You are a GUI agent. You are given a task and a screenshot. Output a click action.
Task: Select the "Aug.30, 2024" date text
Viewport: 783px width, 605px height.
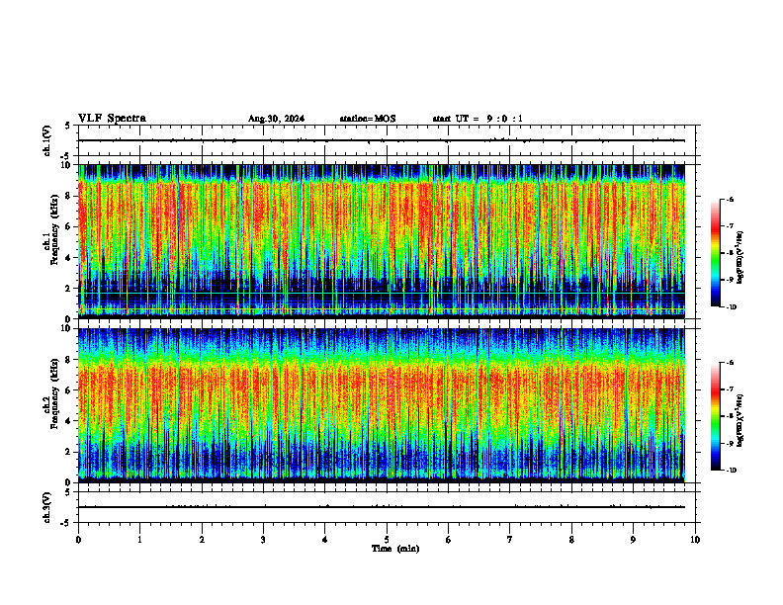pyautogui.click(x=276, y=119)
